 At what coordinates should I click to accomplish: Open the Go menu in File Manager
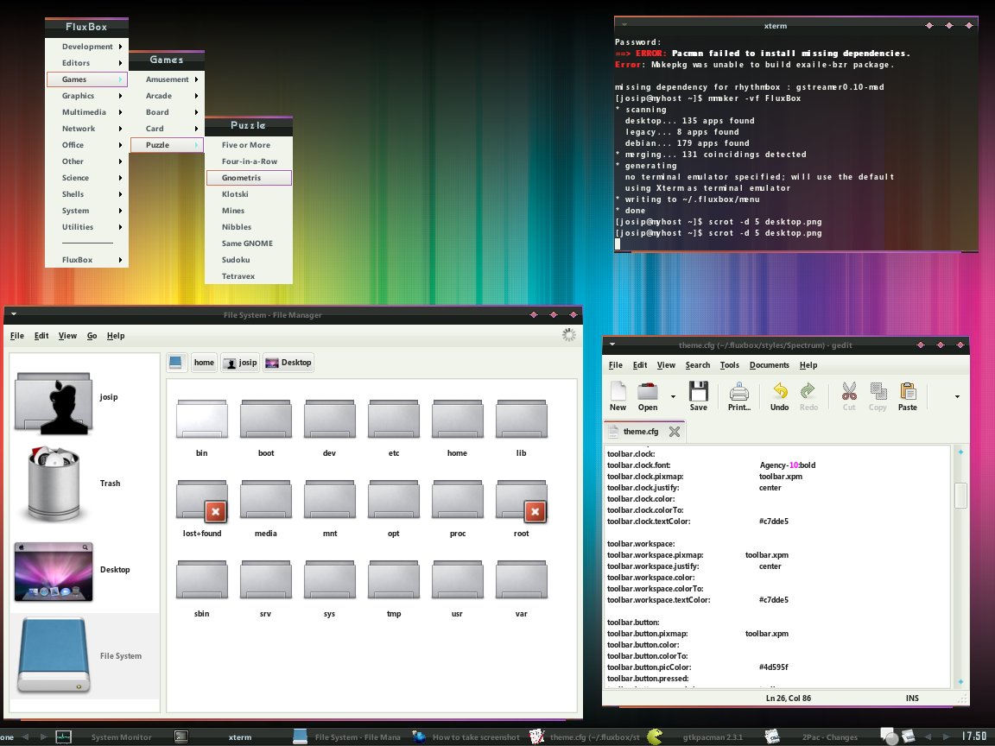click(x=92, y=336)
